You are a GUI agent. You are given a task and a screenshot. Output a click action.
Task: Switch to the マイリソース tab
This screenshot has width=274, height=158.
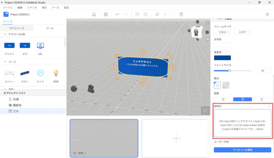pyautogui.click(x=17, y=28)
